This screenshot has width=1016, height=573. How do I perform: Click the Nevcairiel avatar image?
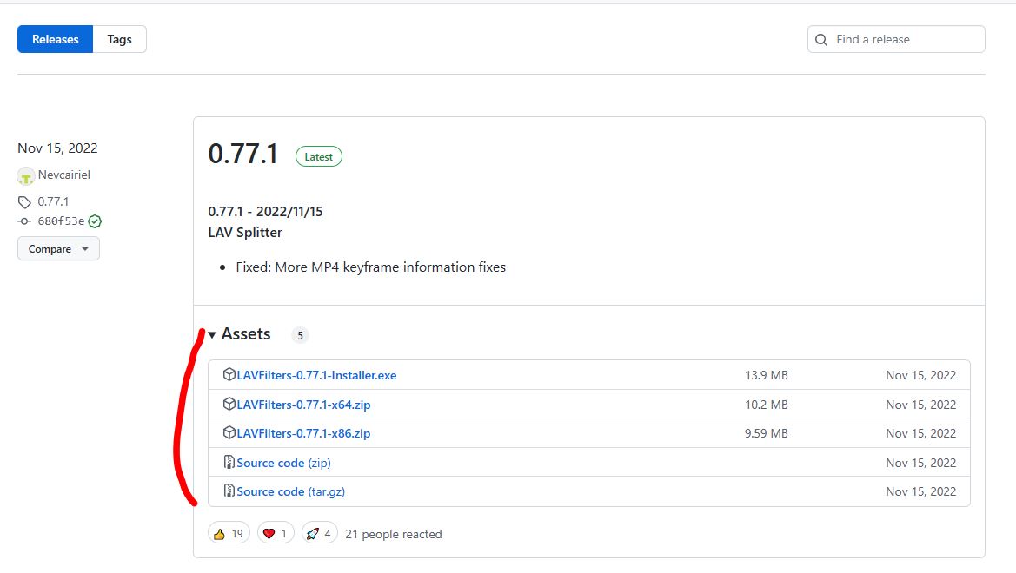[x=26, y=176]
